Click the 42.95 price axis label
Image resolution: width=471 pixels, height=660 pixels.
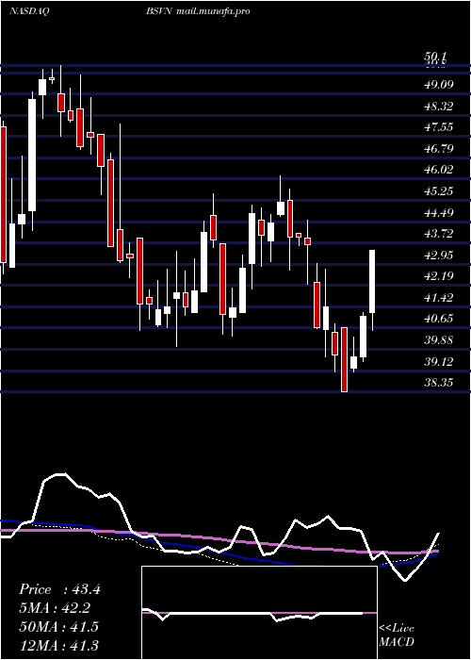click(439, 256)
